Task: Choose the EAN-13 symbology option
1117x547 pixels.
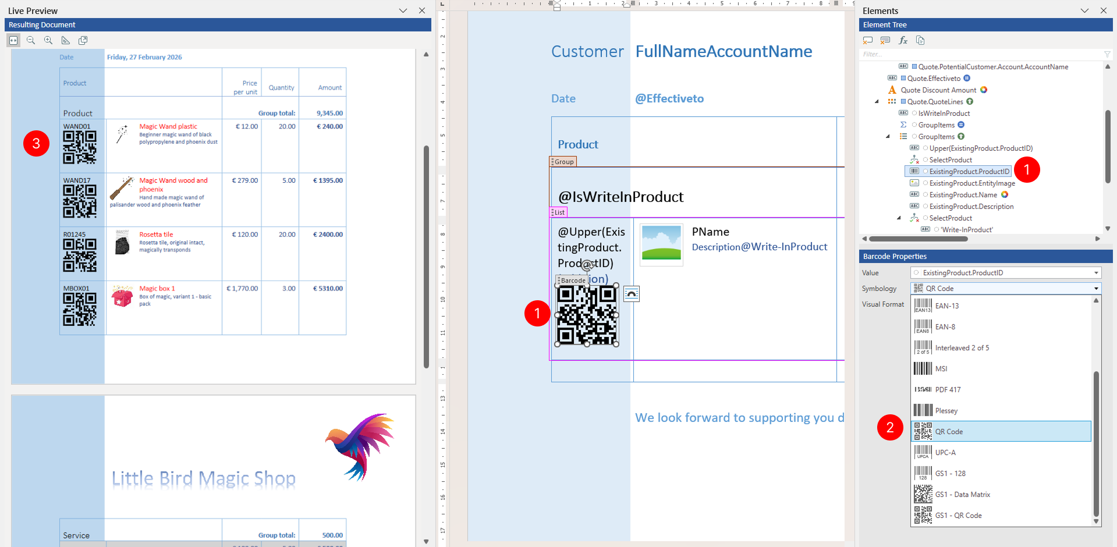Action: click(x=1001, y=306)
